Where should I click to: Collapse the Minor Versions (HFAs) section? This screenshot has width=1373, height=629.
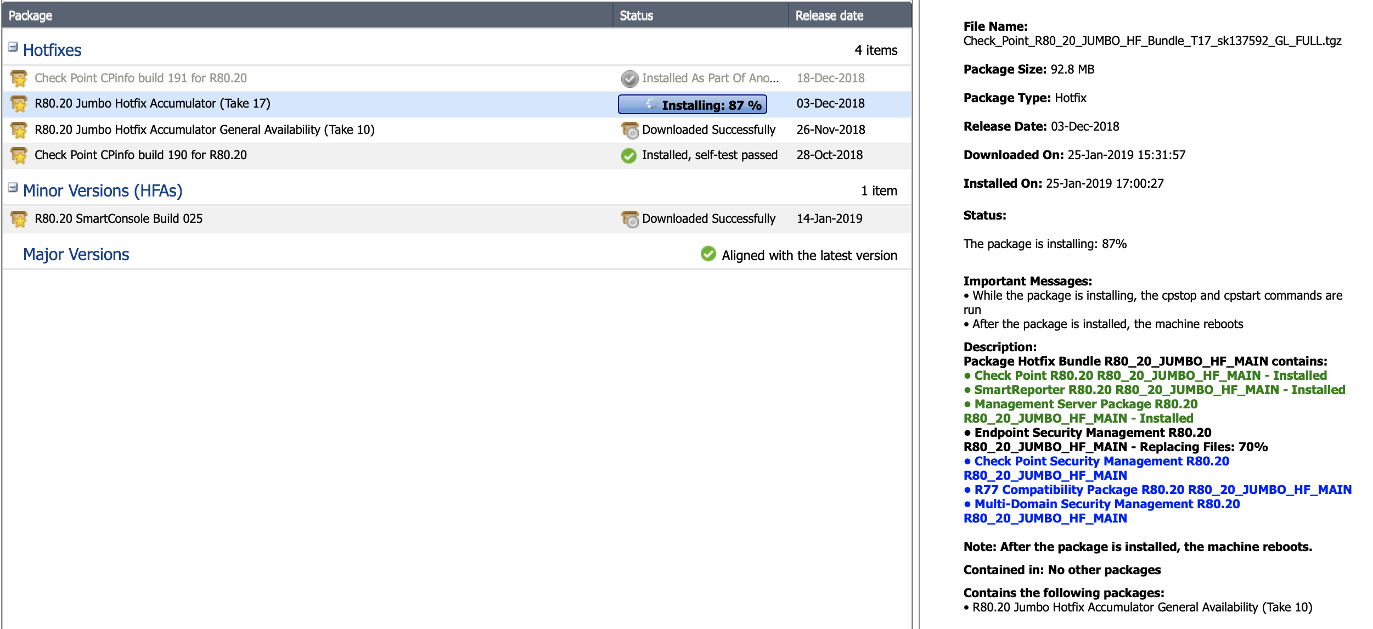click(x=13, y=188)
